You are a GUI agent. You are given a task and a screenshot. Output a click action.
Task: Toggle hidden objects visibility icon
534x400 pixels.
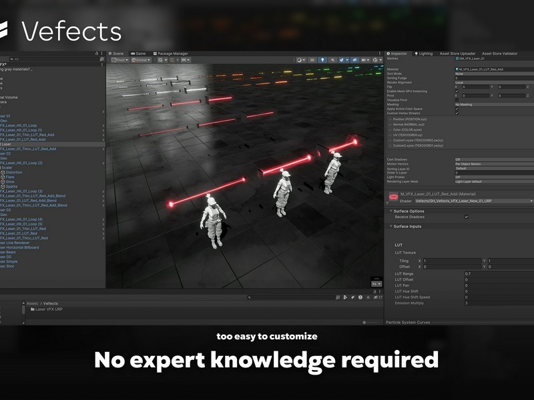pyautogui.click(x=354, y=60)
